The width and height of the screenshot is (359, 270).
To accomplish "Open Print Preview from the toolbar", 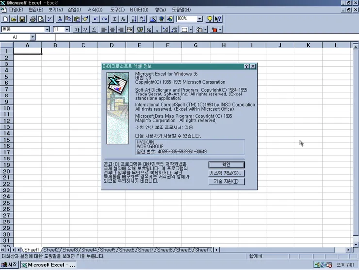I will coord(41,19).
